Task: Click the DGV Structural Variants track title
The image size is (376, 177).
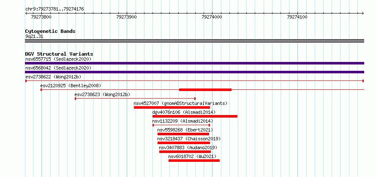Action: (x=59, y=54)
